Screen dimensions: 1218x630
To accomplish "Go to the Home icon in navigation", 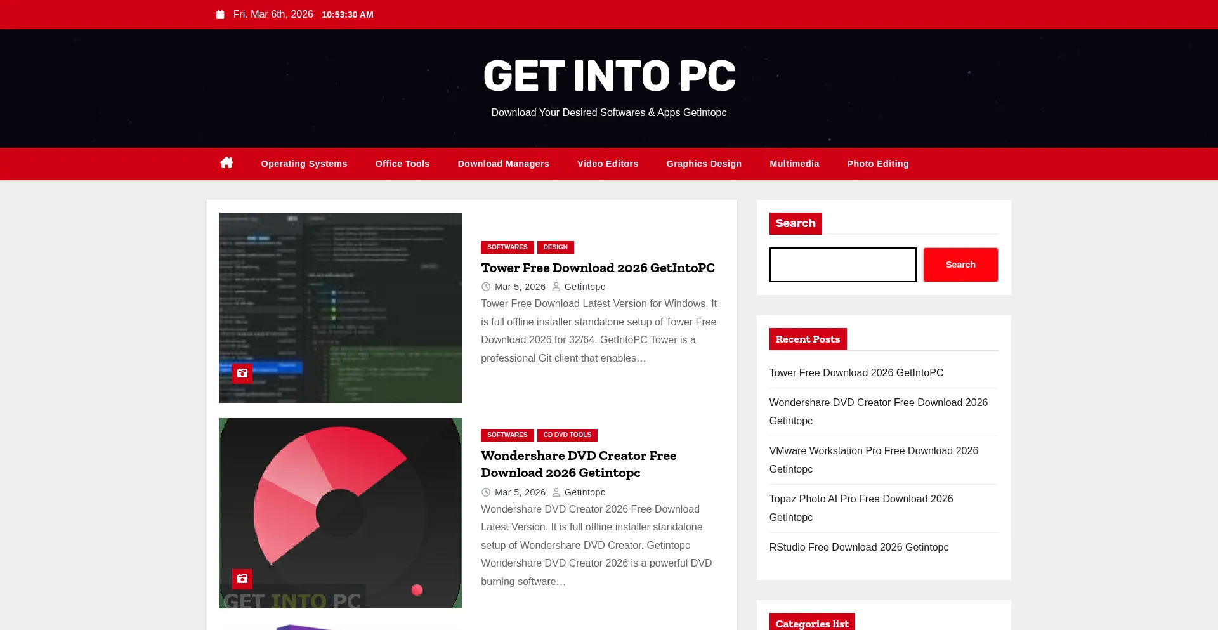I will coord(226,163).
